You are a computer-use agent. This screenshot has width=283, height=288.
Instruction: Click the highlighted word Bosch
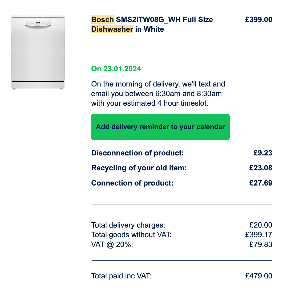(103, 20)
